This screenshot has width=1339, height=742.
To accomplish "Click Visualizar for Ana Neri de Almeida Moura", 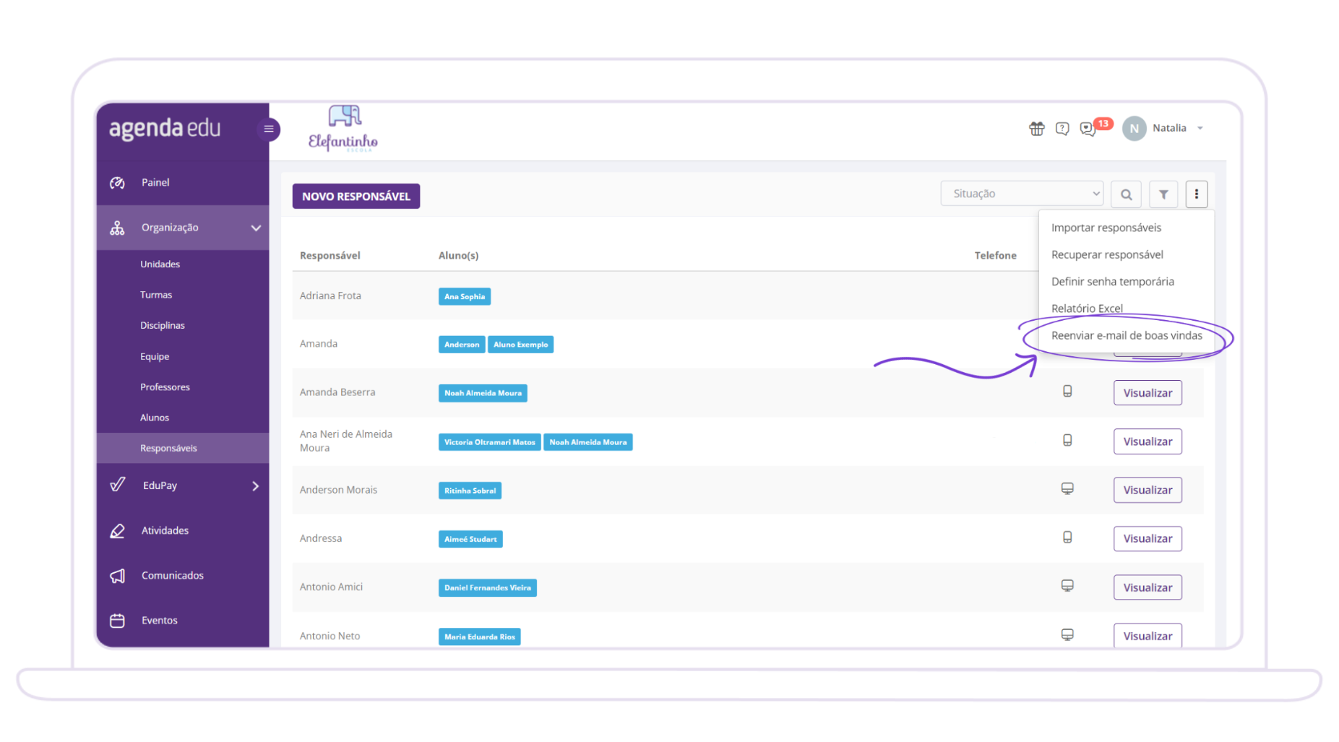I will pos(1147,441).
